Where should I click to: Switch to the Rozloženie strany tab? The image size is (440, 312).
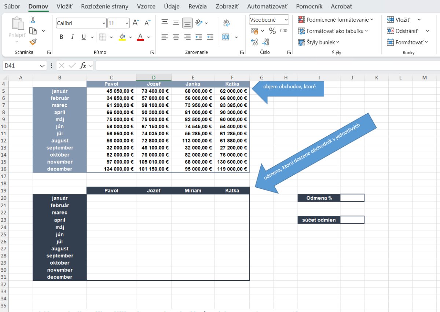coord(105,6)
